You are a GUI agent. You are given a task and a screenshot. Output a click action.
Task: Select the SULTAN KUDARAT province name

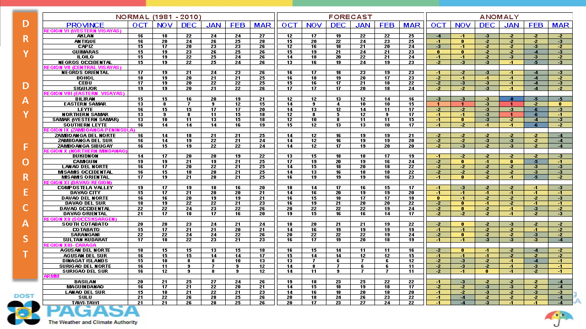pyautogui.click(x=85, y=239)
